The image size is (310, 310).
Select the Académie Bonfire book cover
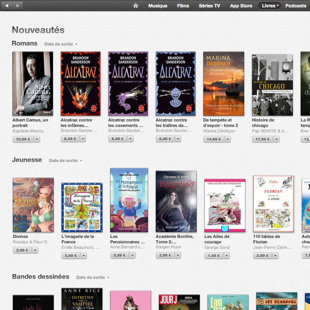tap(176, 201)
